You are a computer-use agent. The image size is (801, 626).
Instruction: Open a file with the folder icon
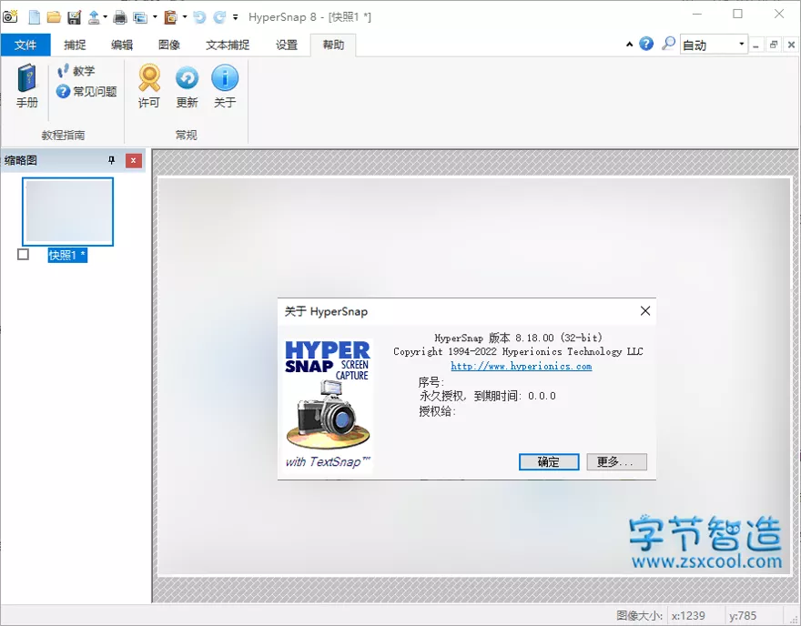[54, 17]
